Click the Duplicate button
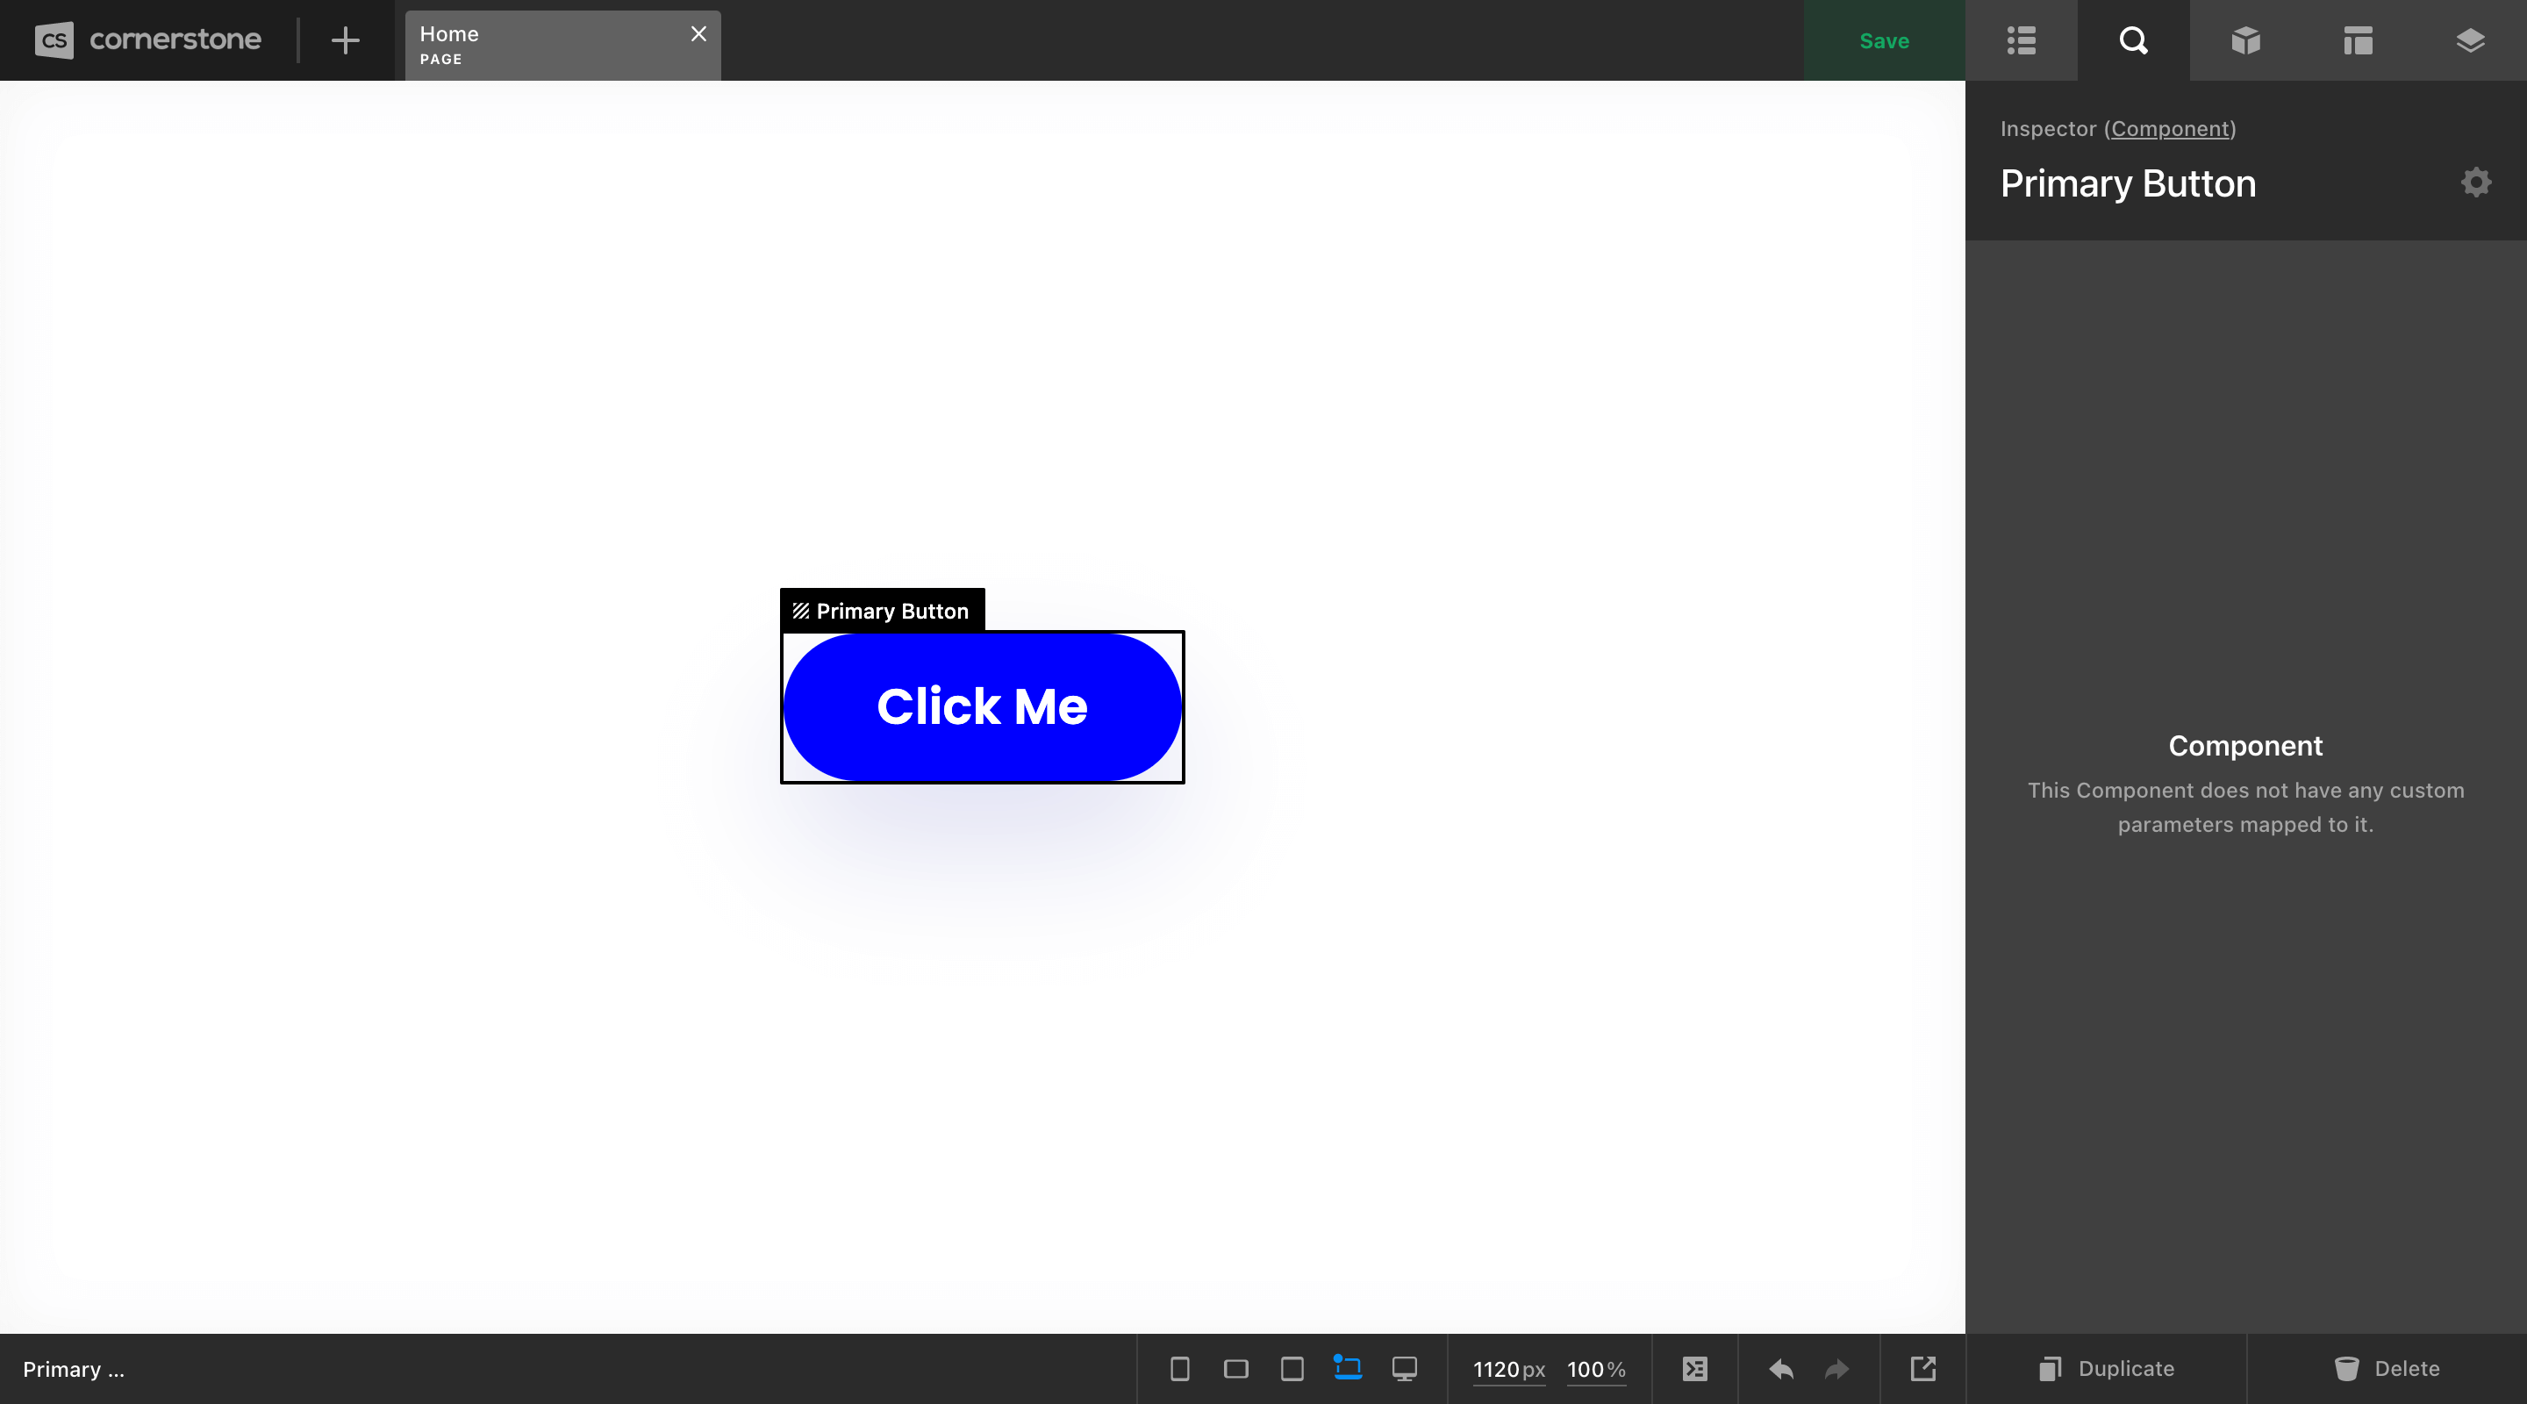Screen dimensions: 2527x1404 (x=2105, y=1369)
